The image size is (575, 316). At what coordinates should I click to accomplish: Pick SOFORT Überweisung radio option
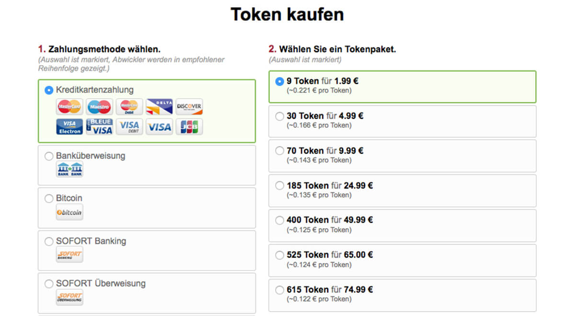(x=49, y=284)
